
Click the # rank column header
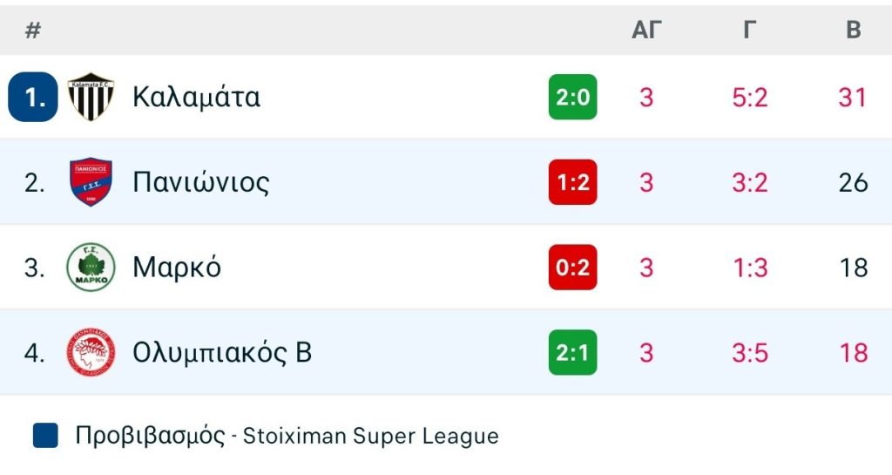[x=33, y=31]
